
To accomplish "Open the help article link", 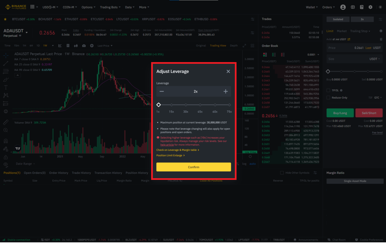I will pyautogui.click(x=167, y=145).
